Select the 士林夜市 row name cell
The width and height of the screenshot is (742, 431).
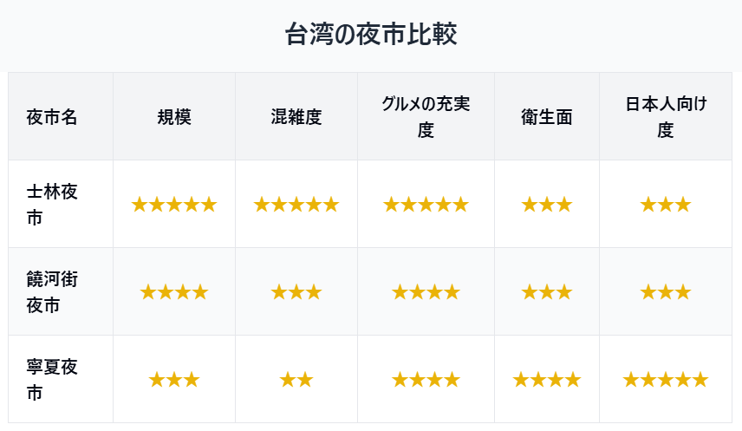pos(52,204)
